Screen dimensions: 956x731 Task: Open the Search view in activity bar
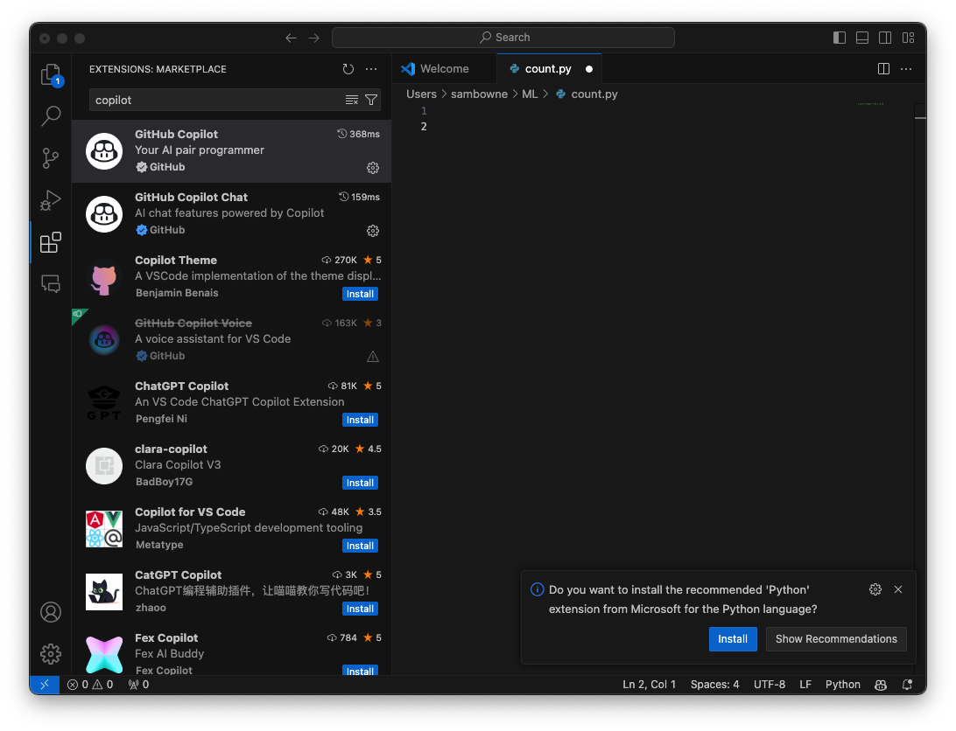tap(51, 115)
